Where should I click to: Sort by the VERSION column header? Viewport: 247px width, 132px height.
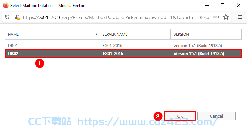tap(206, 34)
